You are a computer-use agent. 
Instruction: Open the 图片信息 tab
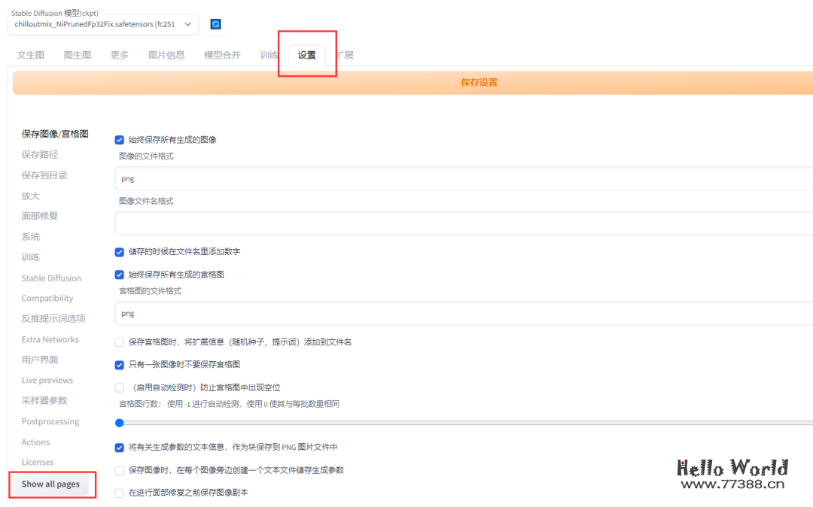[166, 55]
